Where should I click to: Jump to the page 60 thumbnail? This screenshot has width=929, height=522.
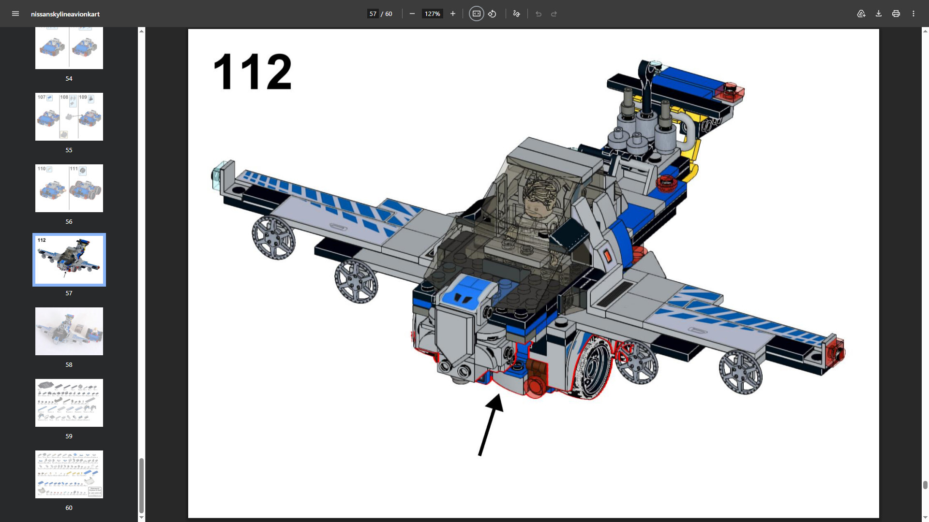[x=69, y=474]
